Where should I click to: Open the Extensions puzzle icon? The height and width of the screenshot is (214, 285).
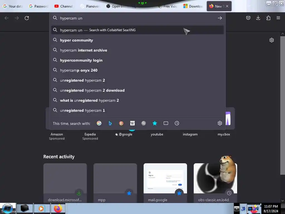click(268, 18)
